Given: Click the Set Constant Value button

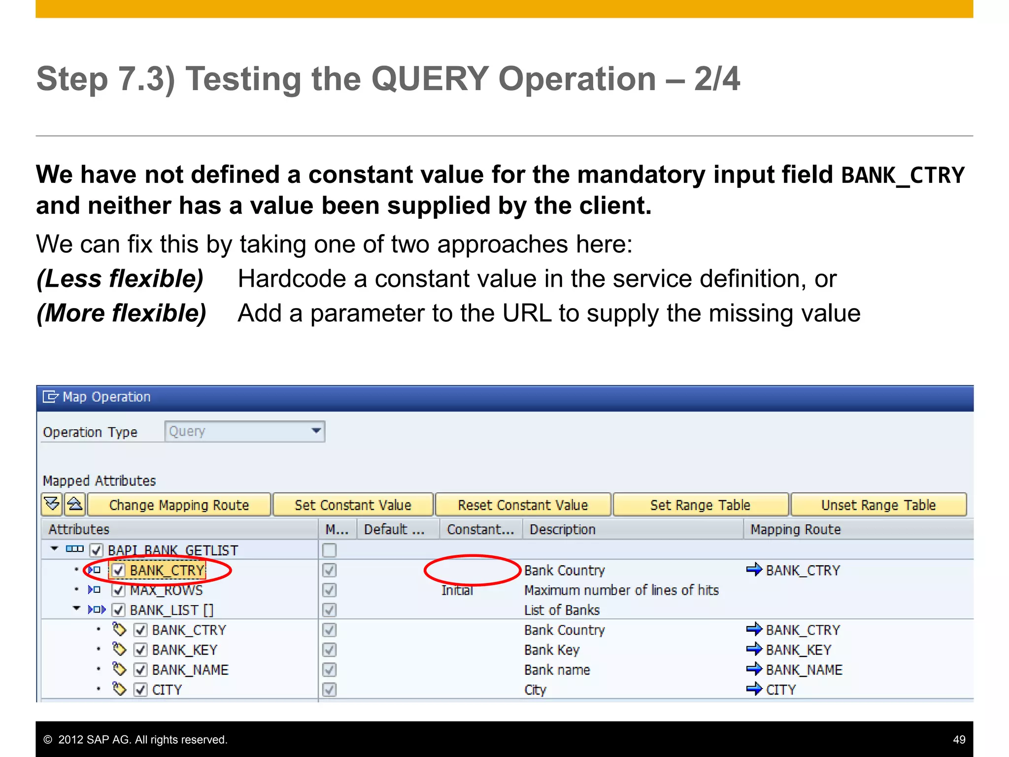Looking at the screenshot, I should click(353, 505).
